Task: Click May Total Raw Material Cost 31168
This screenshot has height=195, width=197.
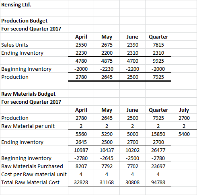Action: pyautogui.click(x=107, y=183)
